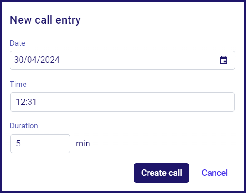Focus the Duration minutes input box

40,144
